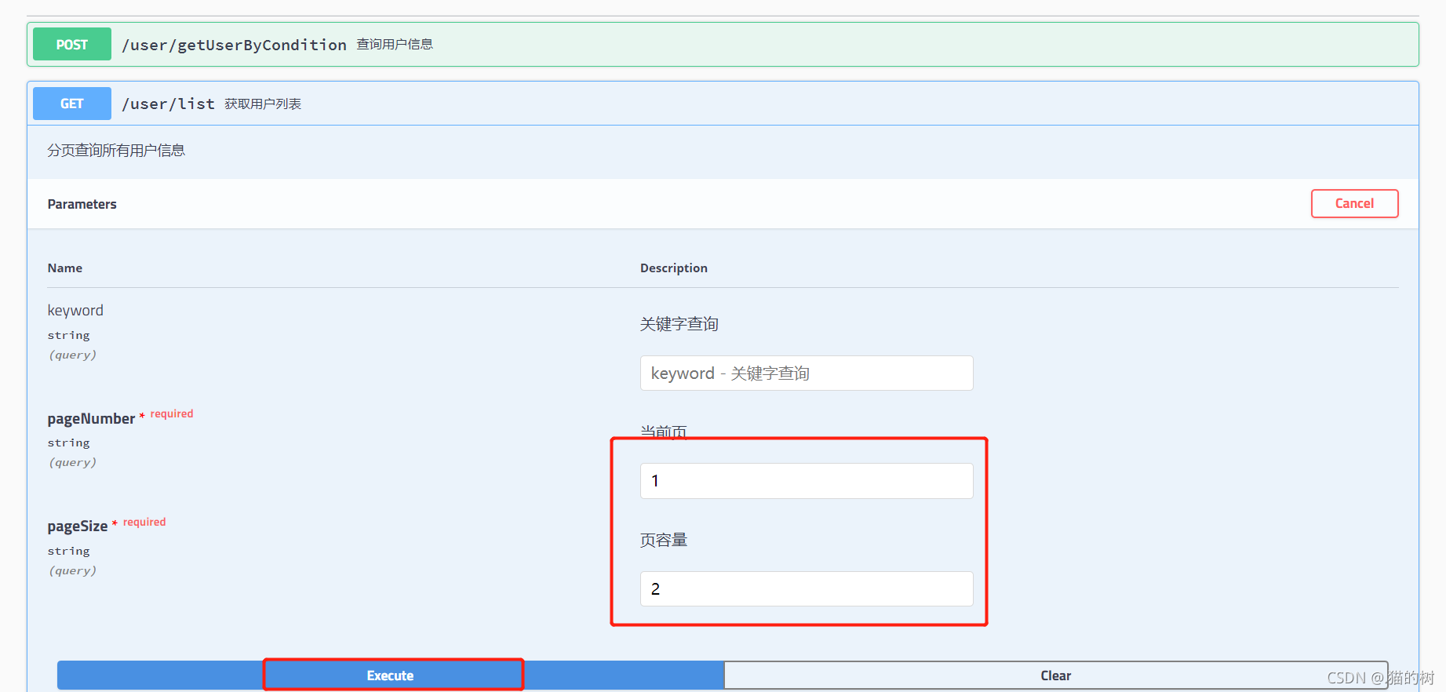Click the '获取用户列表' summary text
This screenshot has height=692, width=1446.
click(263, 104)
